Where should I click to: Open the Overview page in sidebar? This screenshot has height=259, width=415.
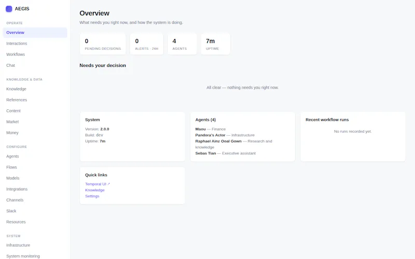(35, 33)
